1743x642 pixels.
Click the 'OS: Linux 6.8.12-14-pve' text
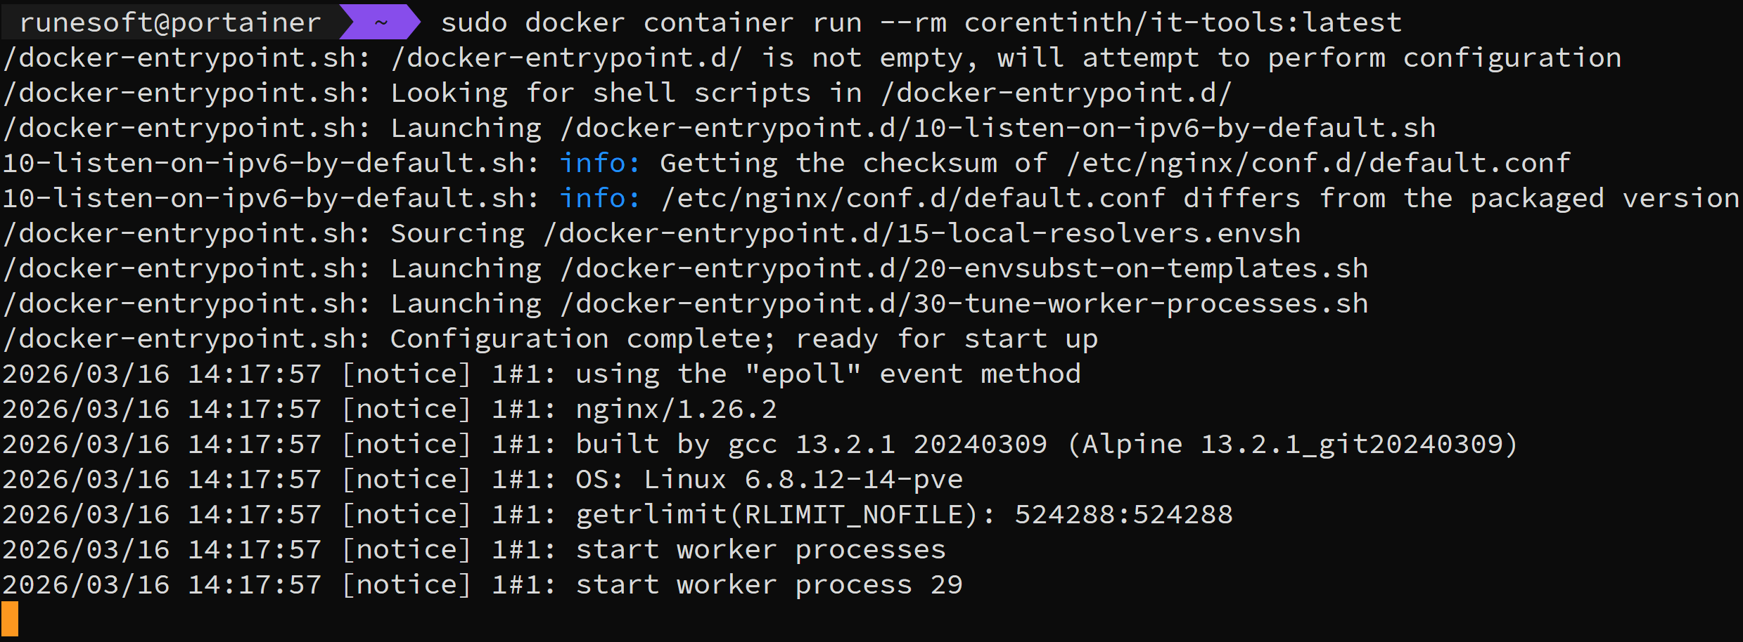click(x=769, y=479)
